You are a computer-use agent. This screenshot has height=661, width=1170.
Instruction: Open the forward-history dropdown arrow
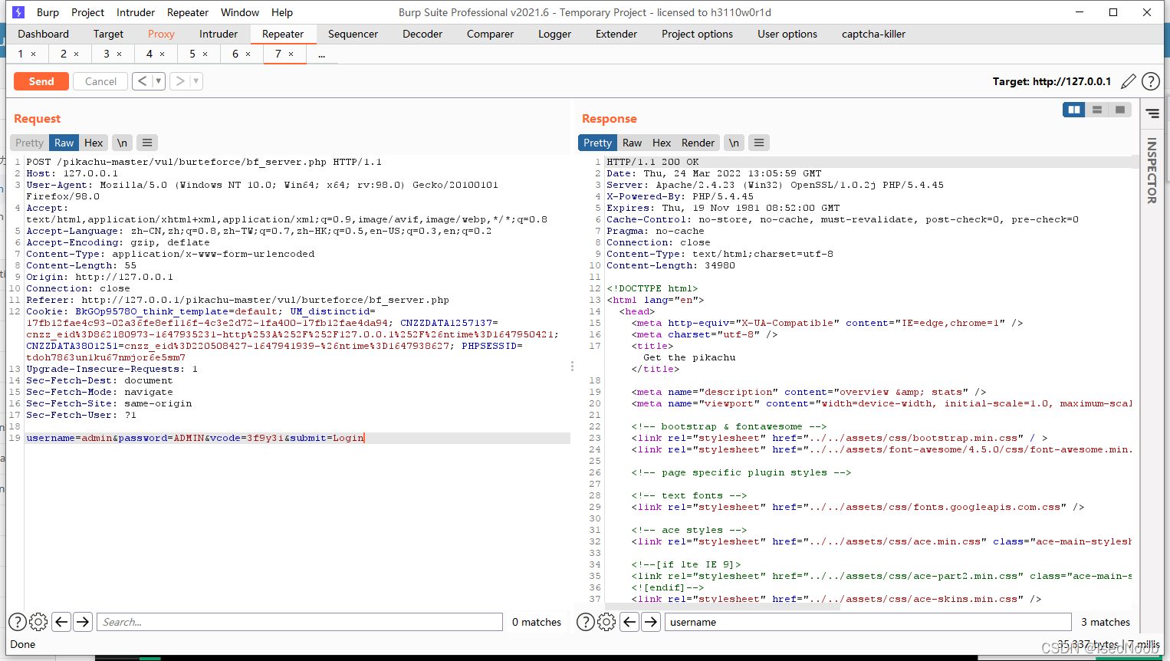pyautogui.click(x=196, y=81)
